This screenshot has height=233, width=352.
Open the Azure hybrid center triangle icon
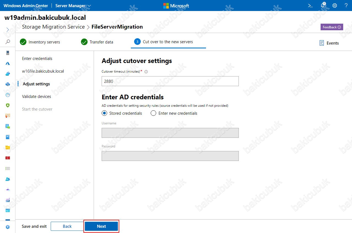coord(8,63)
